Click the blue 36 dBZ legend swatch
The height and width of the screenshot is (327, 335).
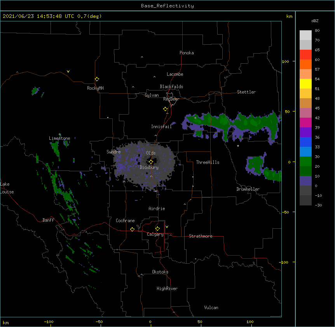[305, 142]
